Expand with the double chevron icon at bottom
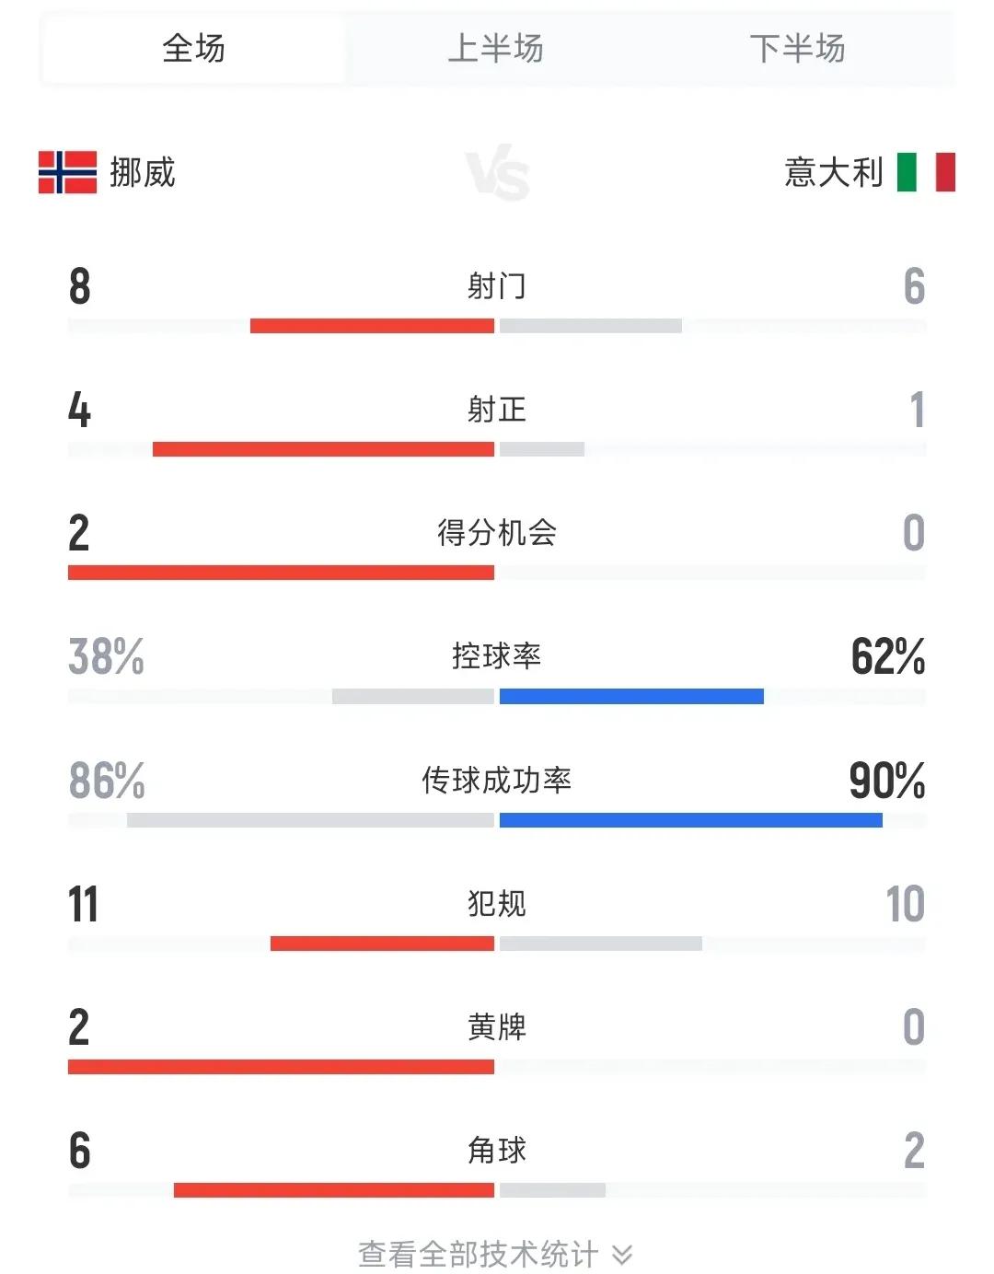The width and height of the screenshot is (994, 1274). tap(622, 1254)
